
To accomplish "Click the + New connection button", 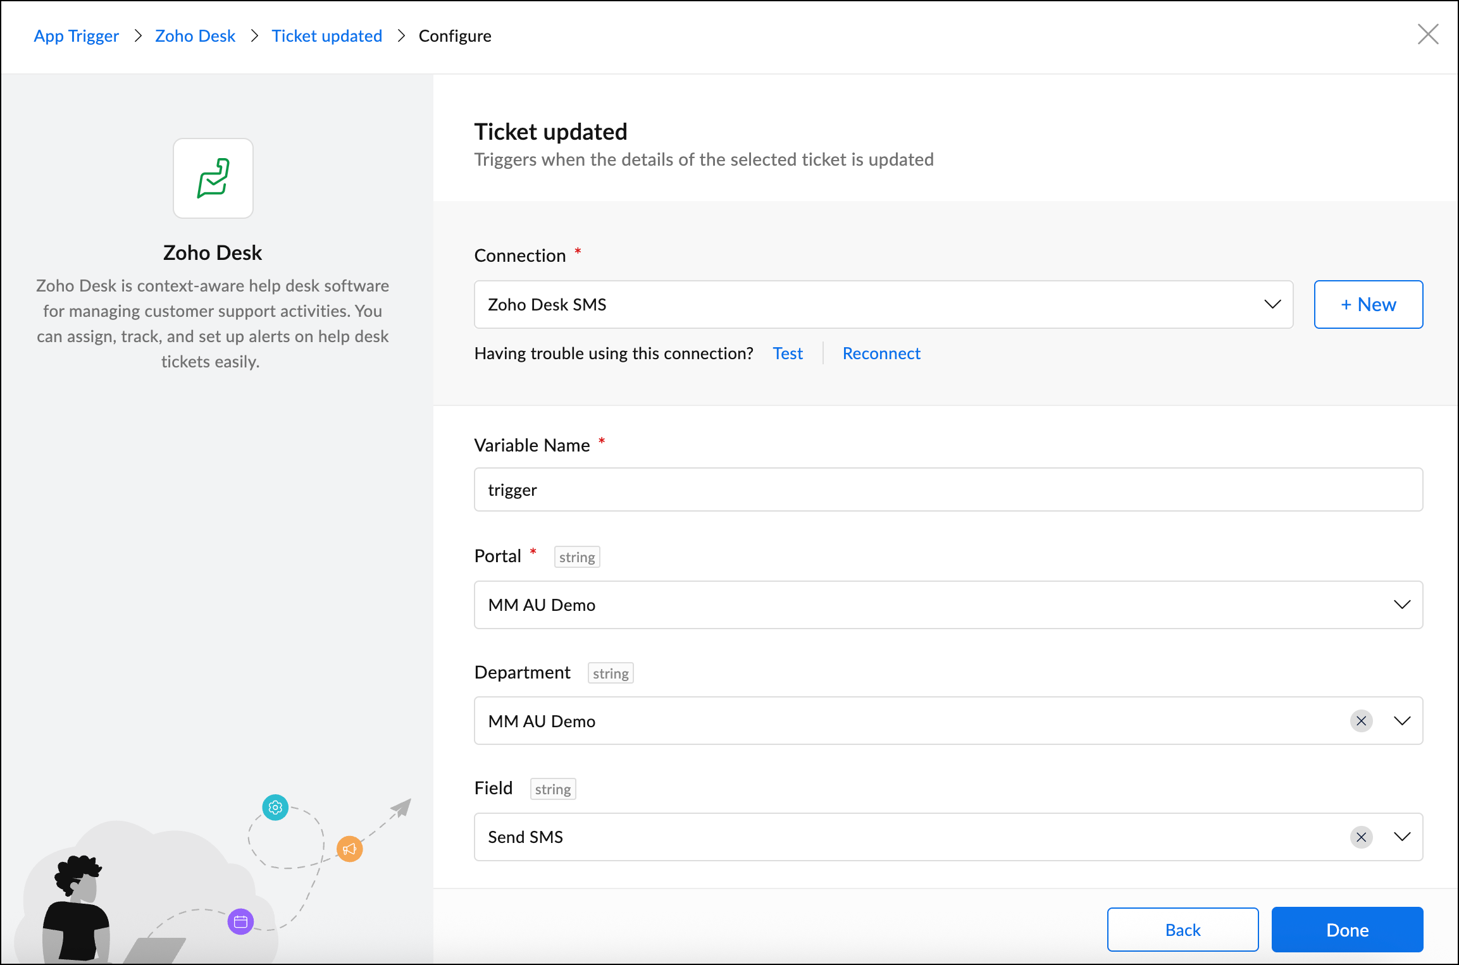I will (1369, 305).
